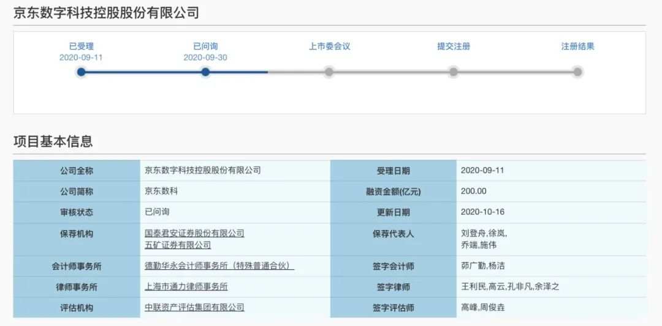Click the 京东数科 short name value
The width and height of the screenshot is (662, 326).
tap(161, 191)
